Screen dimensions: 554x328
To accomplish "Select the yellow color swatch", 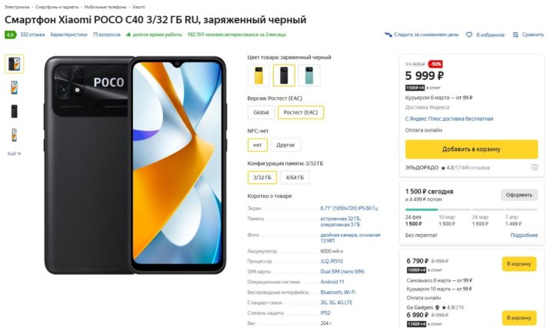I will (x=259, y=75).
